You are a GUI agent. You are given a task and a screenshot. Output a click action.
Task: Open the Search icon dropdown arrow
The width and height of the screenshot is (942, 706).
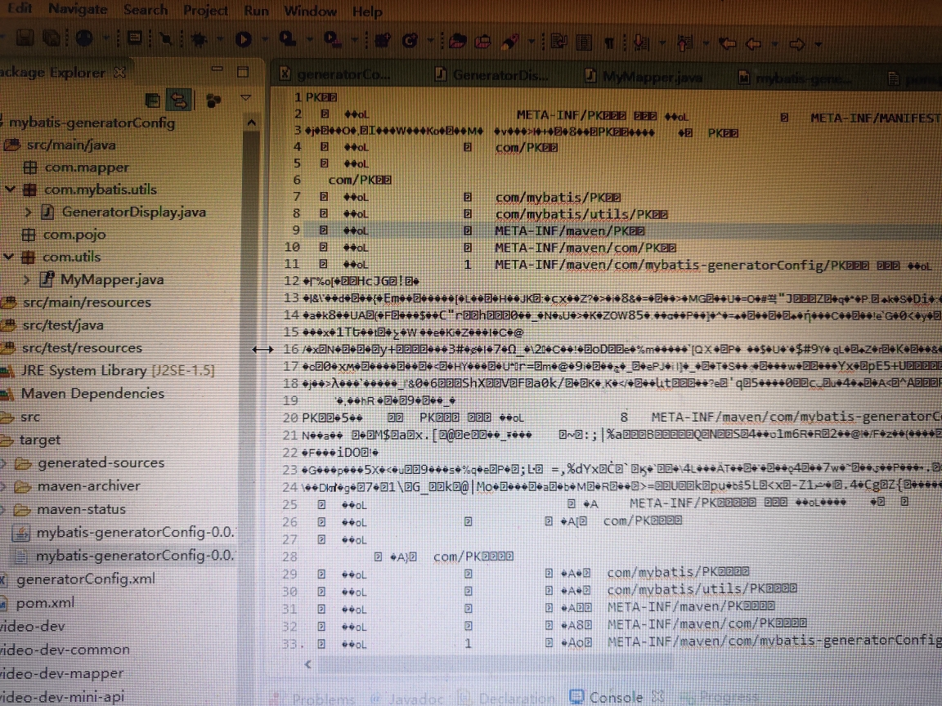tap(531, 42)
